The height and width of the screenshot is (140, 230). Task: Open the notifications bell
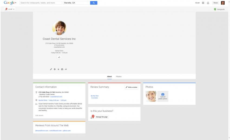208,3
